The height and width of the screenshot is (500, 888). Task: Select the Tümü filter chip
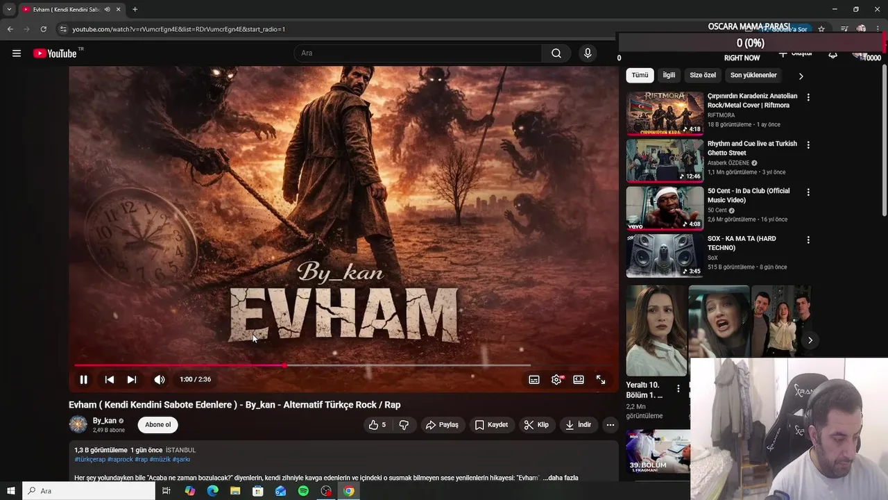pos(640,75)
